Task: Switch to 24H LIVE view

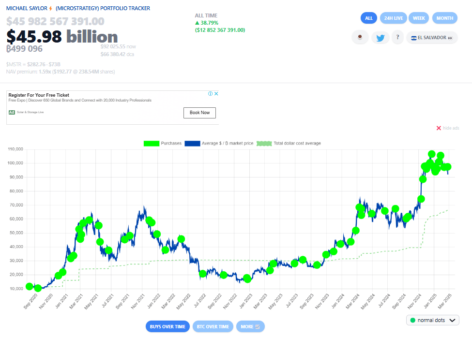Action: tap(394, 18)
